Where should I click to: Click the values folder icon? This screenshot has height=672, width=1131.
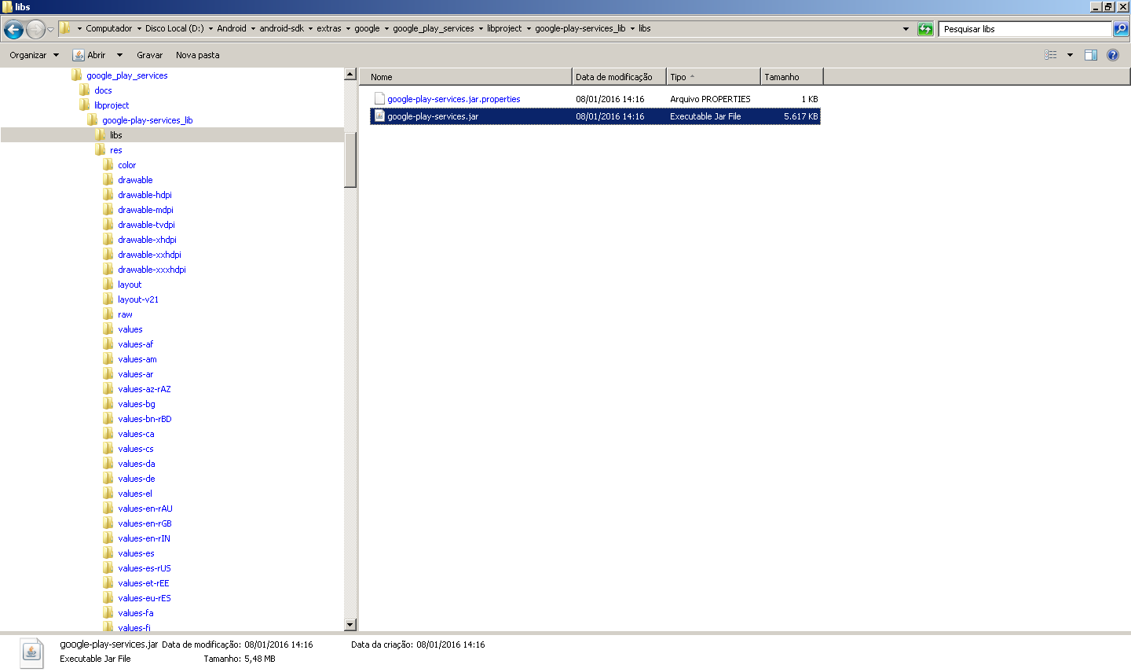point(108,329)
